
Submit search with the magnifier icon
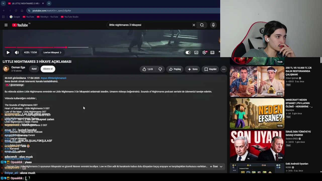202,25
